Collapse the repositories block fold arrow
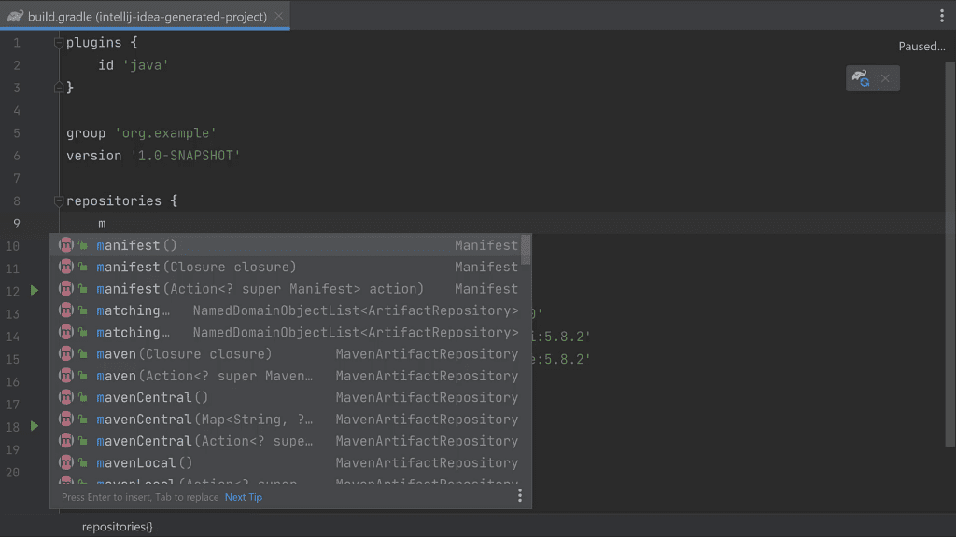The height and width of the screenshot is (537, 956). coord(58,200)
